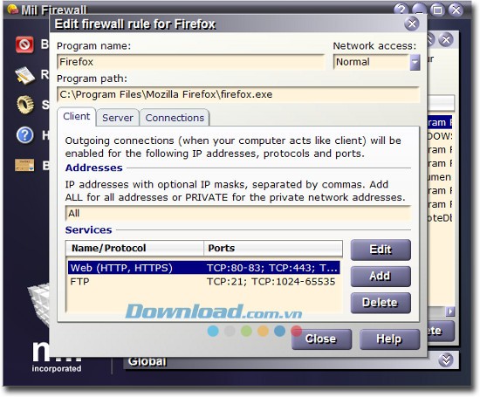Click the Mil Firewall title bar help icon
Screen dimensions: 480x397
[x=401, y=10]
